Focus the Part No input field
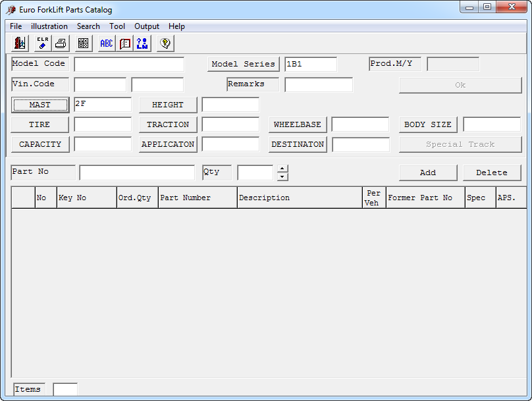This screenshot has height=401, width=532. point(137,173)
